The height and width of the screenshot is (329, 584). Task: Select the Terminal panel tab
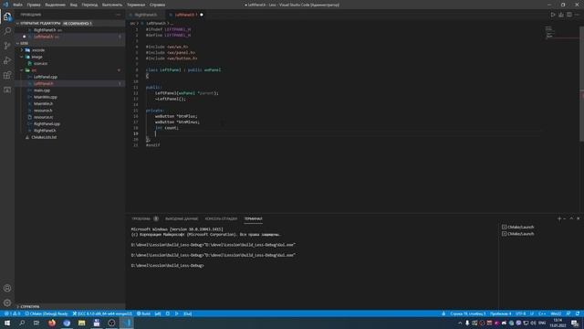(x=254, y=218)
